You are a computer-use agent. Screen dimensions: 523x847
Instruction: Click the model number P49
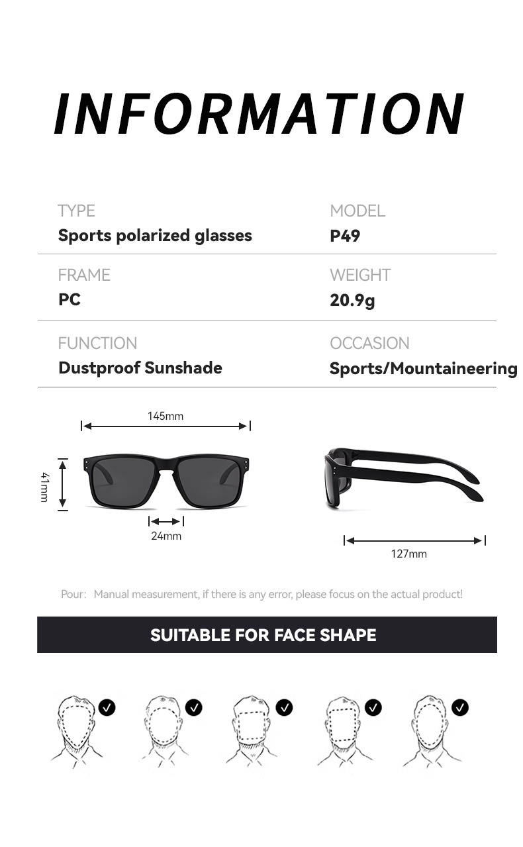(345, 236)
